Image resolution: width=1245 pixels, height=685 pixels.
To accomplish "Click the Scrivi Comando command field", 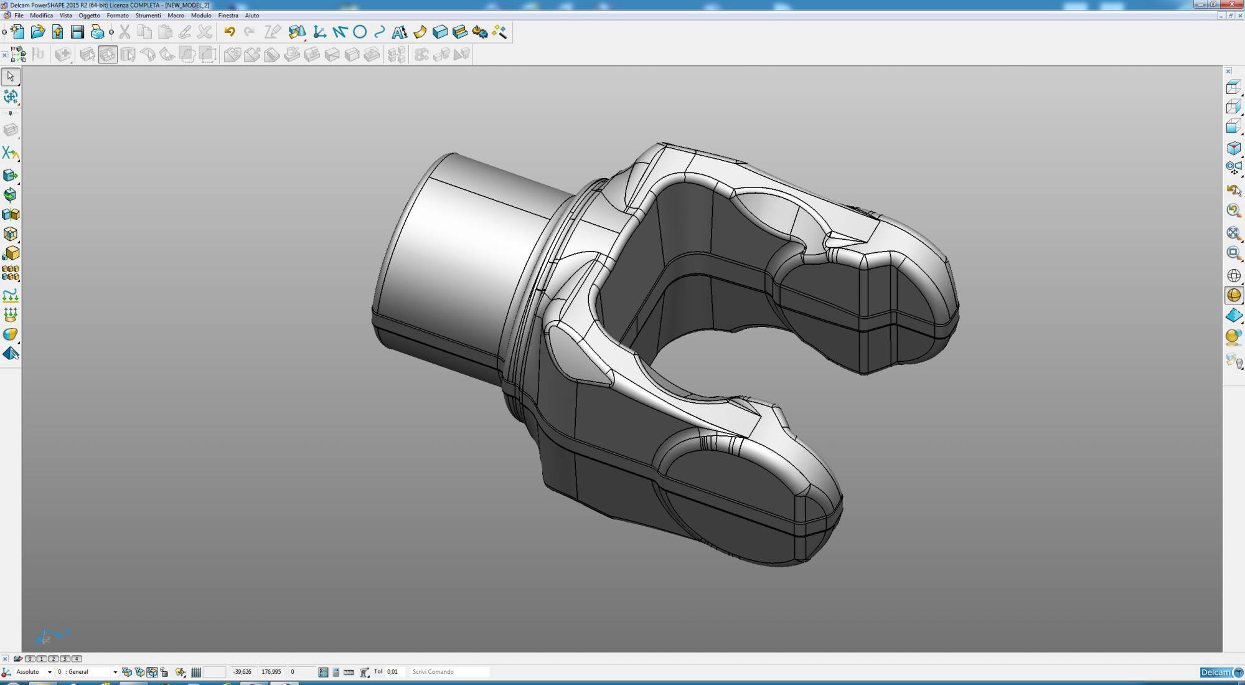I will point(449,672).
